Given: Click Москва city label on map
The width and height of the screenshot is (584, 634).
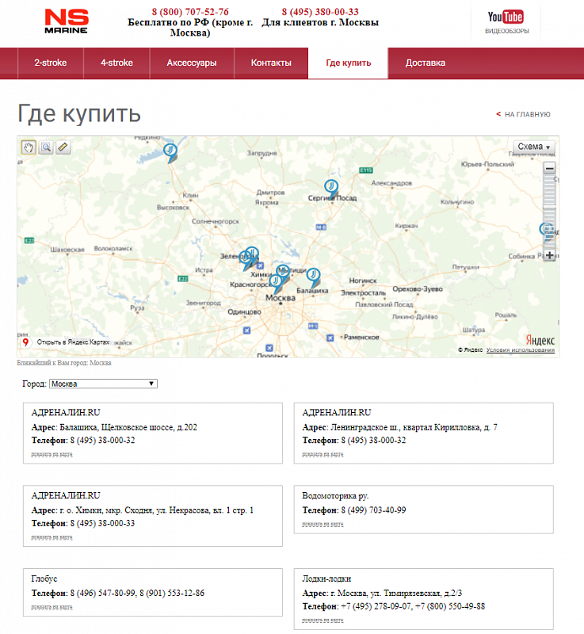Looking at the screenshot, I should (281, 298).
